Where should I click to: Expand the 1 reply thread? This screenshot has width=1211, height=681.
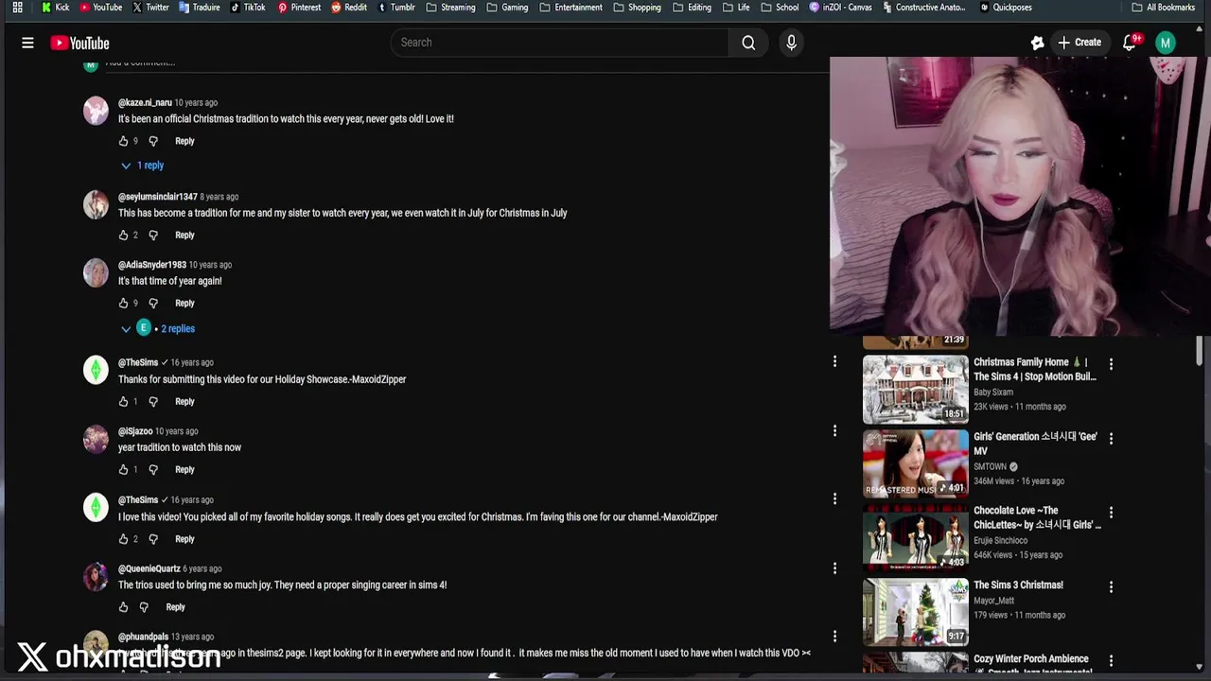click(x=142, y=166)
